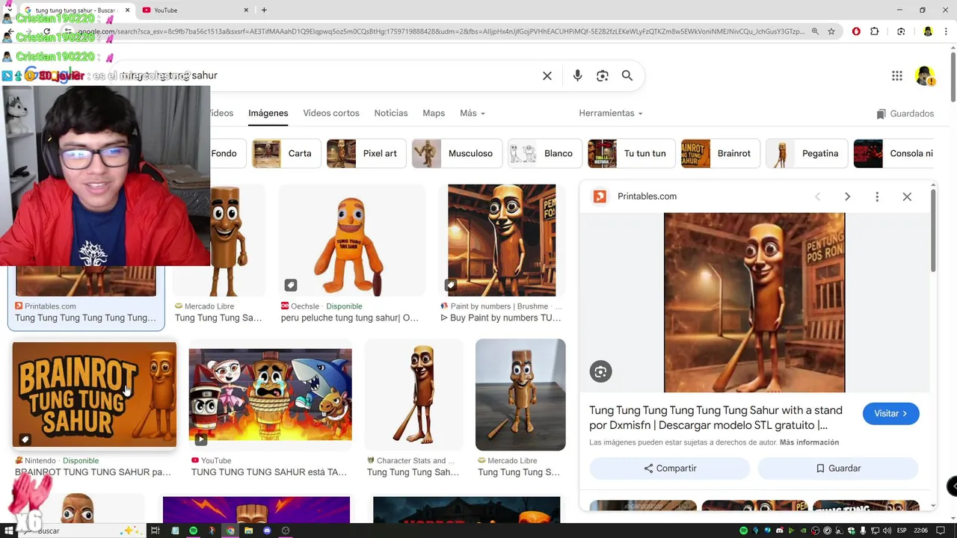Open the Más información link
This screenshot has width=957, height=538.
pyautogui.click(x=809, y=442)
